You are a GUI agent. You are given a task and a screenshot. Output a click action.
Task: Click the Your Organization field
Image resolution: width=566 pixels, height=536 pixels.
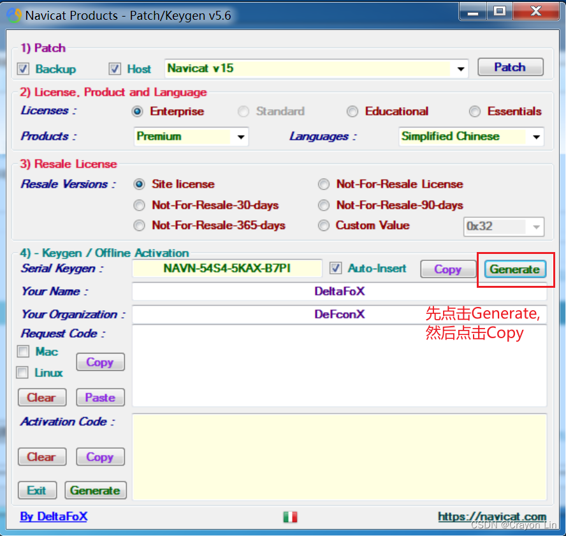pos(339,315)
